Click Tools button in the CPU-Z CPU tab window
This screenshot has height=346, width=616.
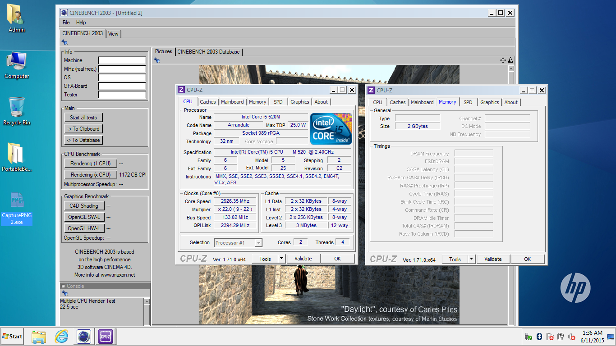265,259
